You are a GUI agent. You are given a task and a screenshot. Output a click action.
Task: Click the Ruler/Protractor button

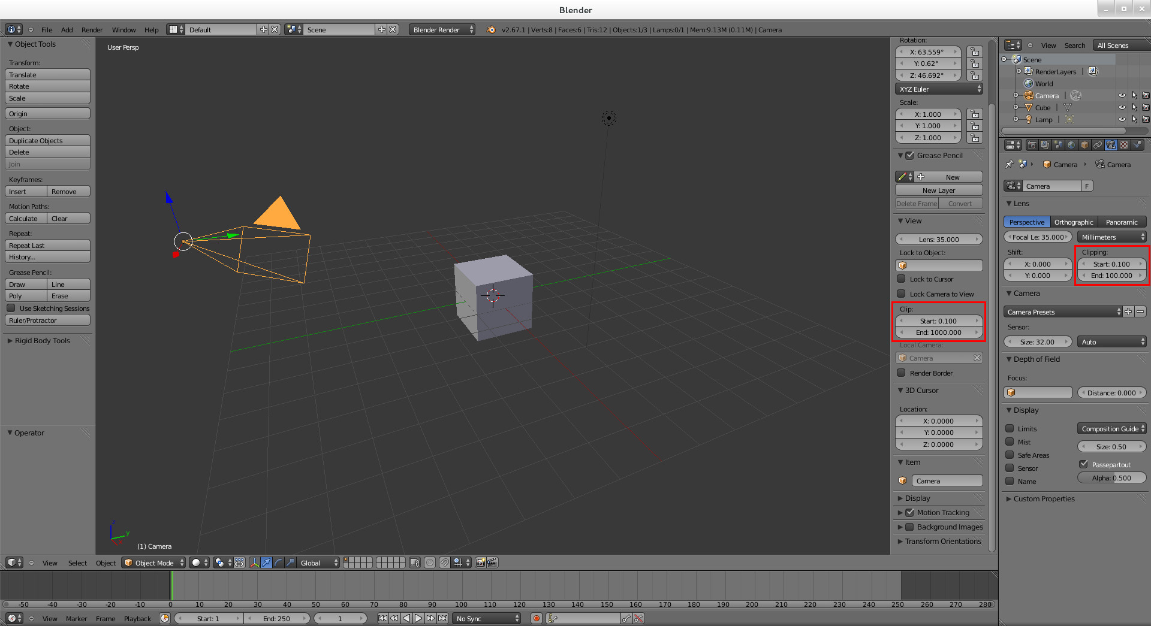(47, 320)
